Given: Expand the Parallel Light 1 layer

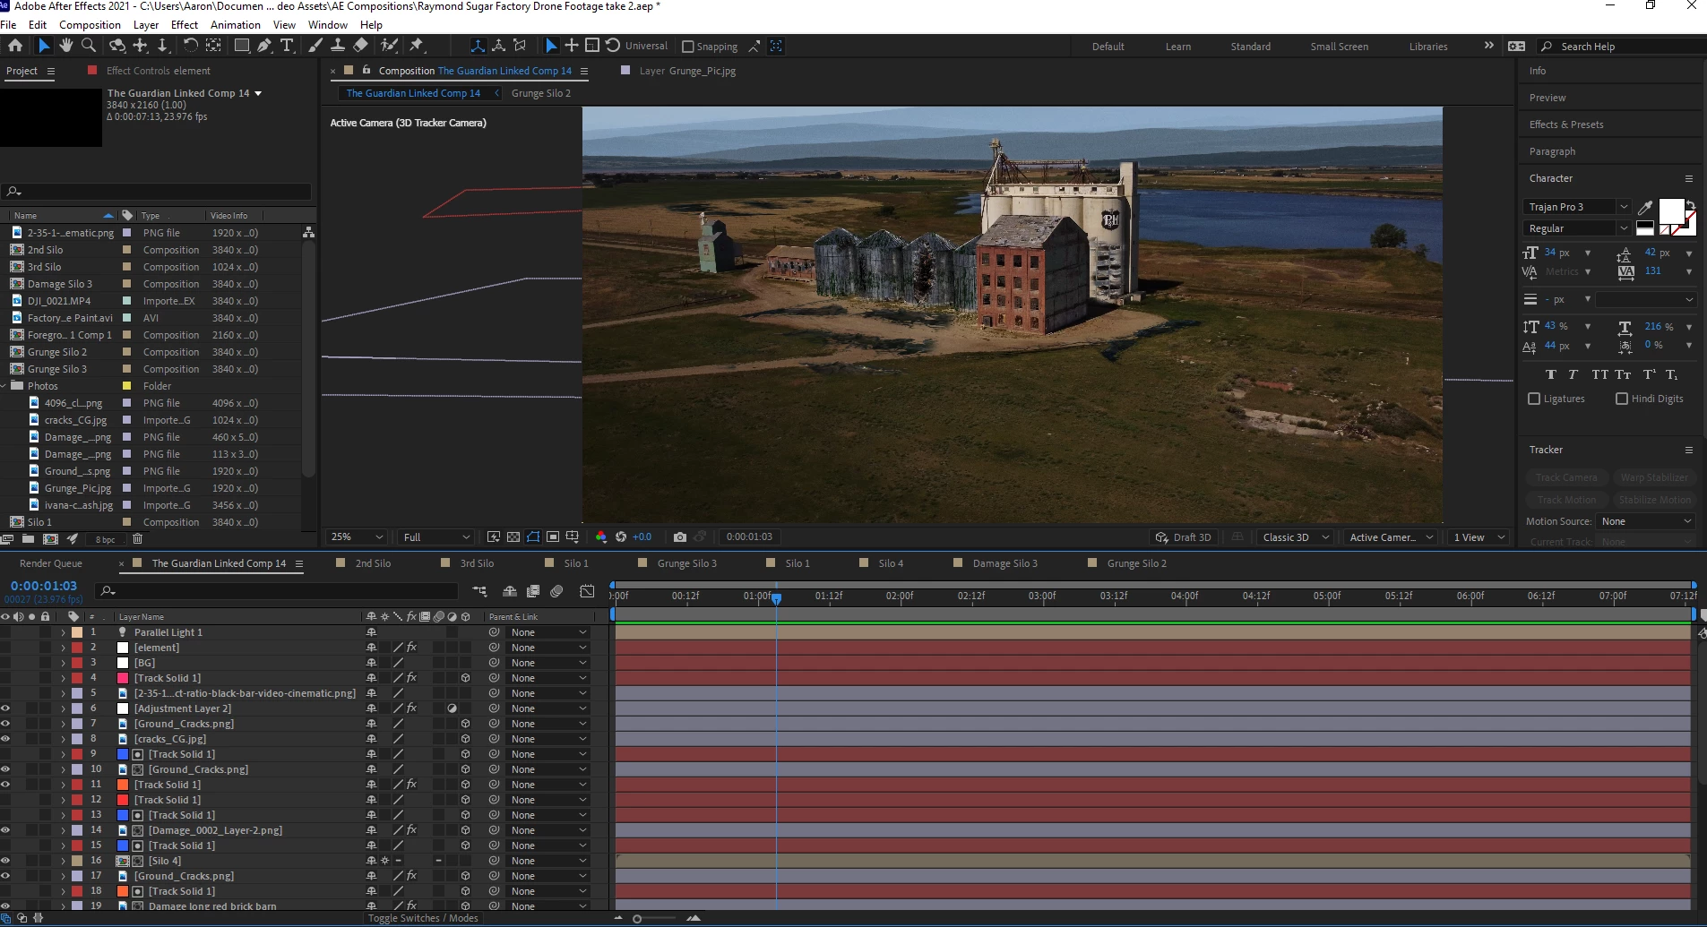Looking at the screenshot, I should pyautogui.click(x=63, y=632).
